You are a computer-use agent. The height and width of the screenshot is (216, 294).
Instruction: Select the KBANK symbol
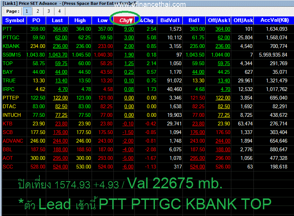pyautogui.click(x=11, y=46)
